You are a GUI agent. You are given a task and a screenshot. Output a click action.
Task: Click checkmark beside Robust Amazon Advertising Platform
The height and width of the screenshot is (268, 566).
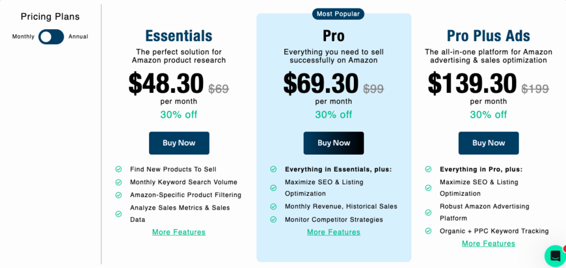428,212
